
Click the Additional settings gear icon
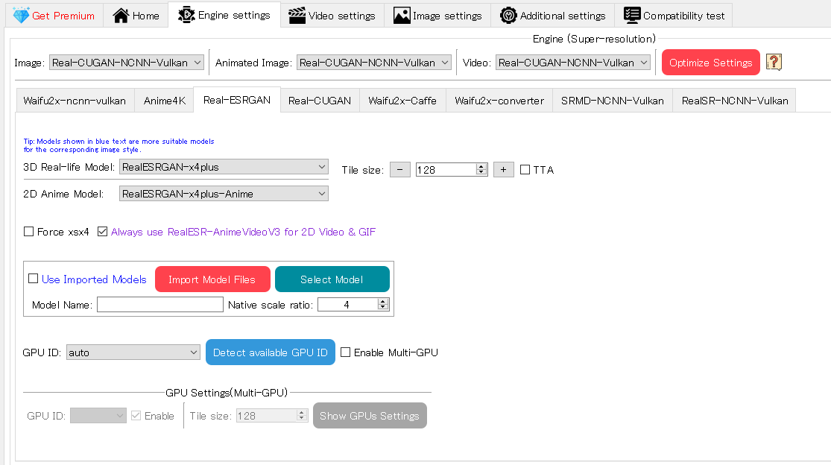(x=508, y=16)
